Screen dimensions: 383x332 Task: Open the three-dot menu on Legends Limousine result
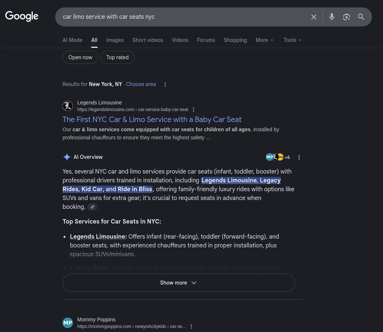(193, 109)
